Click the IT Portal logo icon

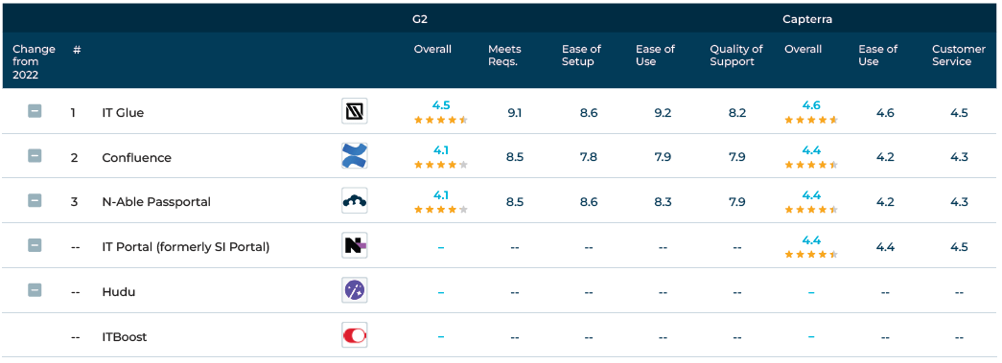[x=355, y=245]
